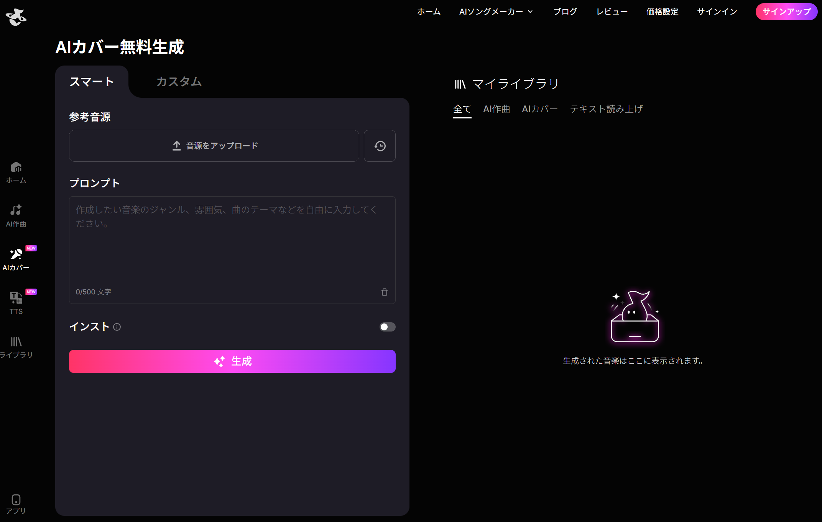View info about the インスト option

click(117, 327)
